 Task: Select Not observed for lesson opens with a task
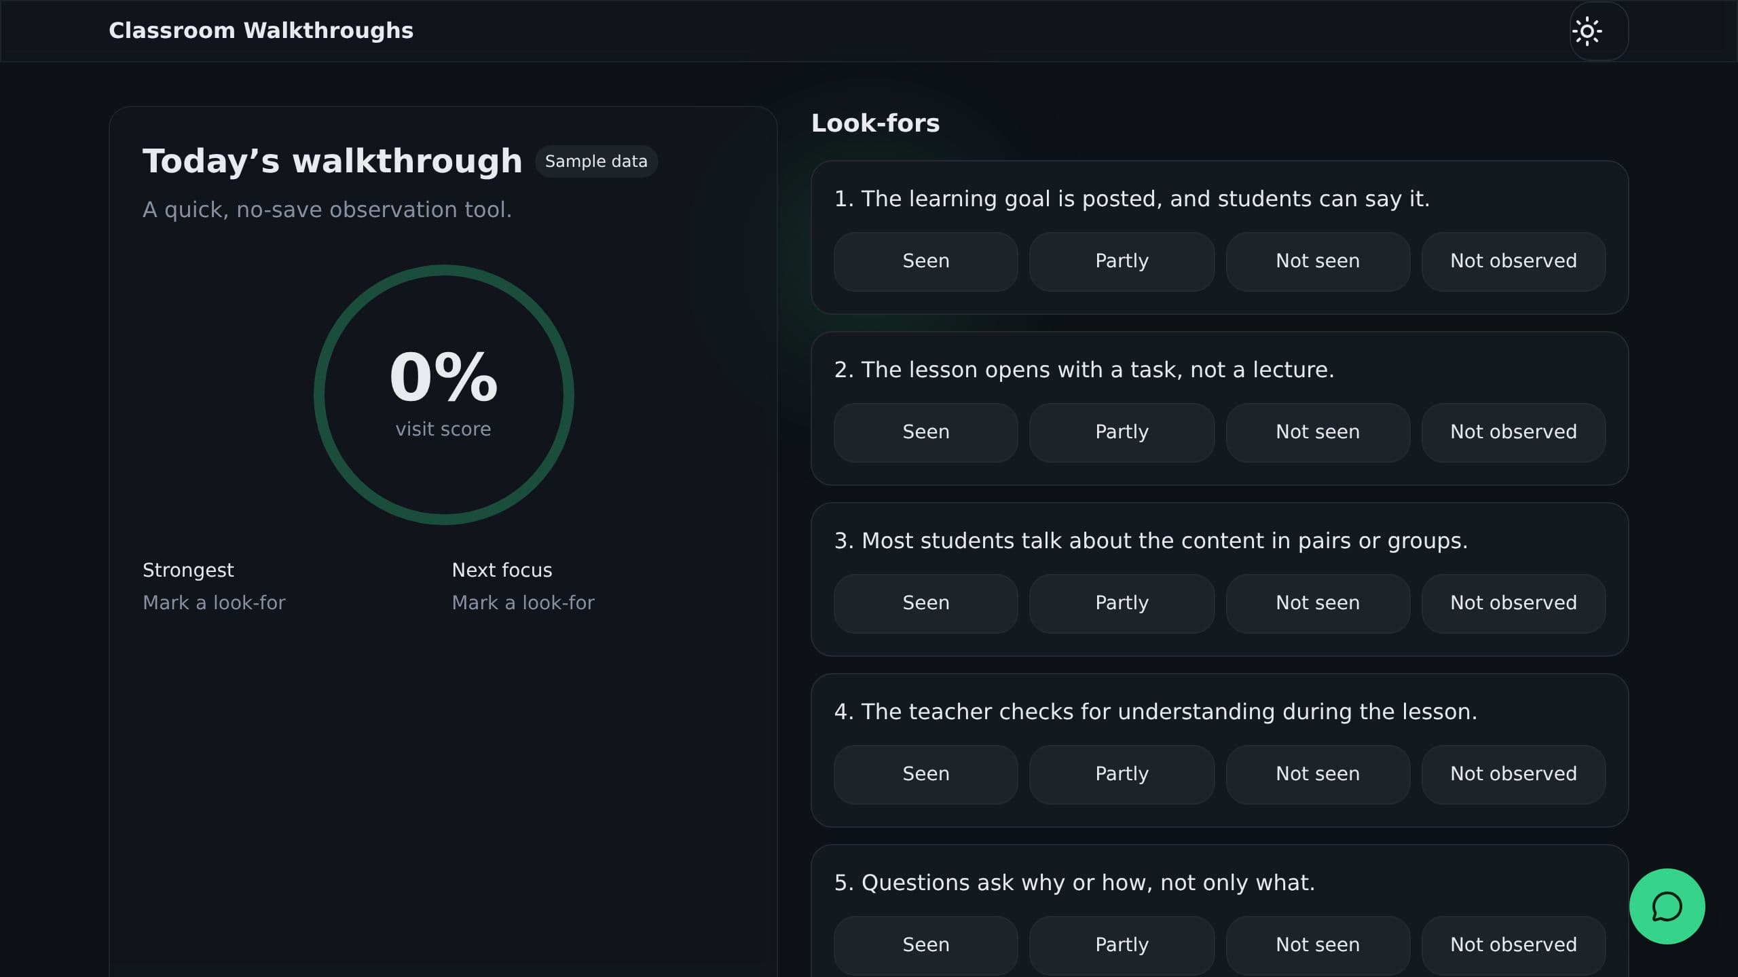pos(1513,432)
